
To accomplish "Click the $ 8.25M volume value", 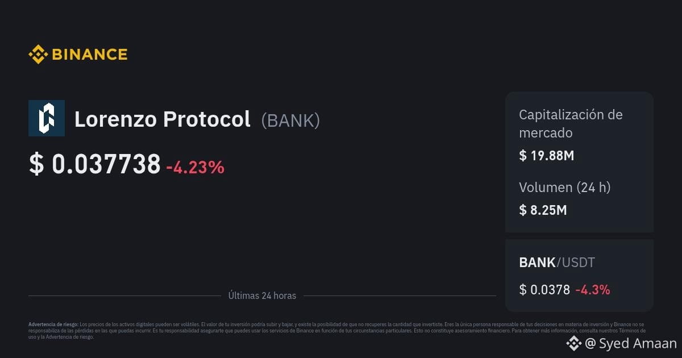I will 543,210.
